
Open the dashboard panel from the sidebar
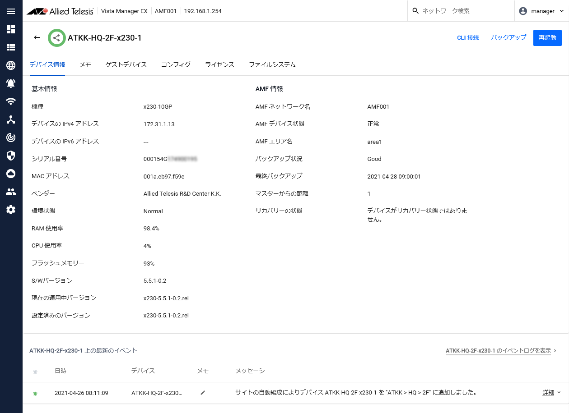click(x=11, y=29)
